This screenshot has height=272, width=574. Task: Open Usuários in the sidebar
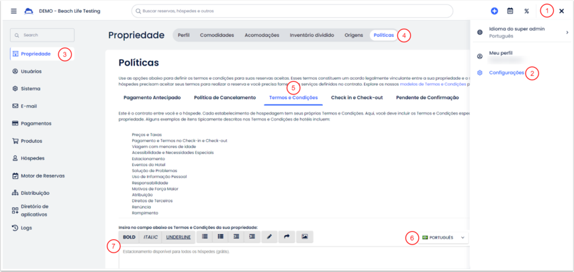click(32, 71)
